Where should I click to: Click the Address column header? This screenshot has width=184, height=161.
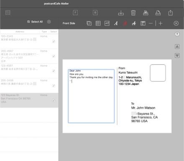tap(20, 32)
